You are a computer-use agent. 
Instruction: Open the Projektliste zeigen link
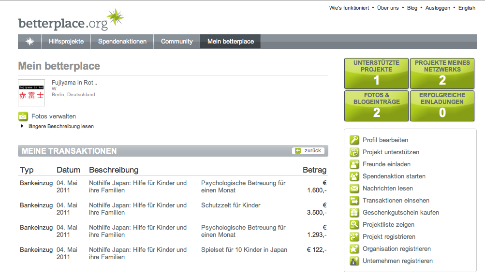[388, 224]
